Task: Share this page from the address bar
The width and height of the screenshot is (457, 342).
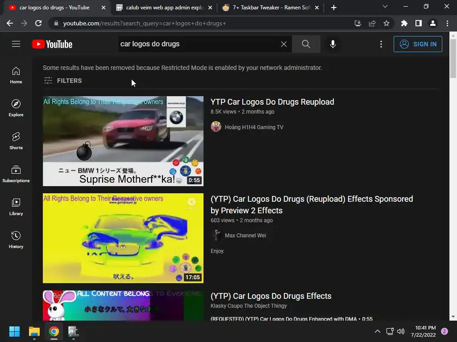Action: 372,23
